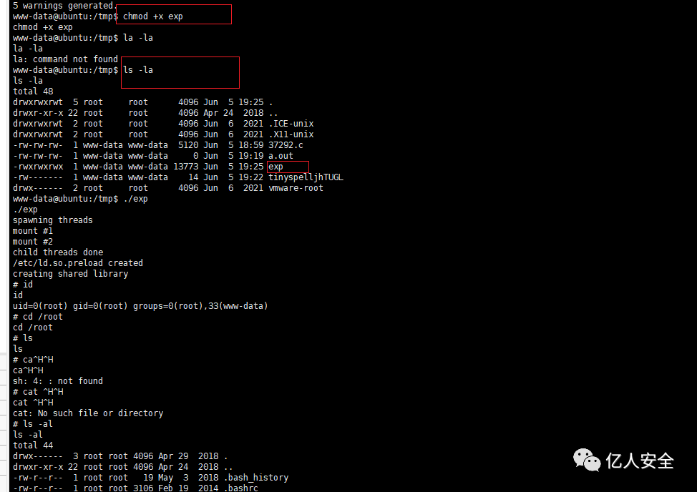The height and width of the screenshot is (492, 697).
Task: Click the 'mount #1' line
Action: [33, 231]
